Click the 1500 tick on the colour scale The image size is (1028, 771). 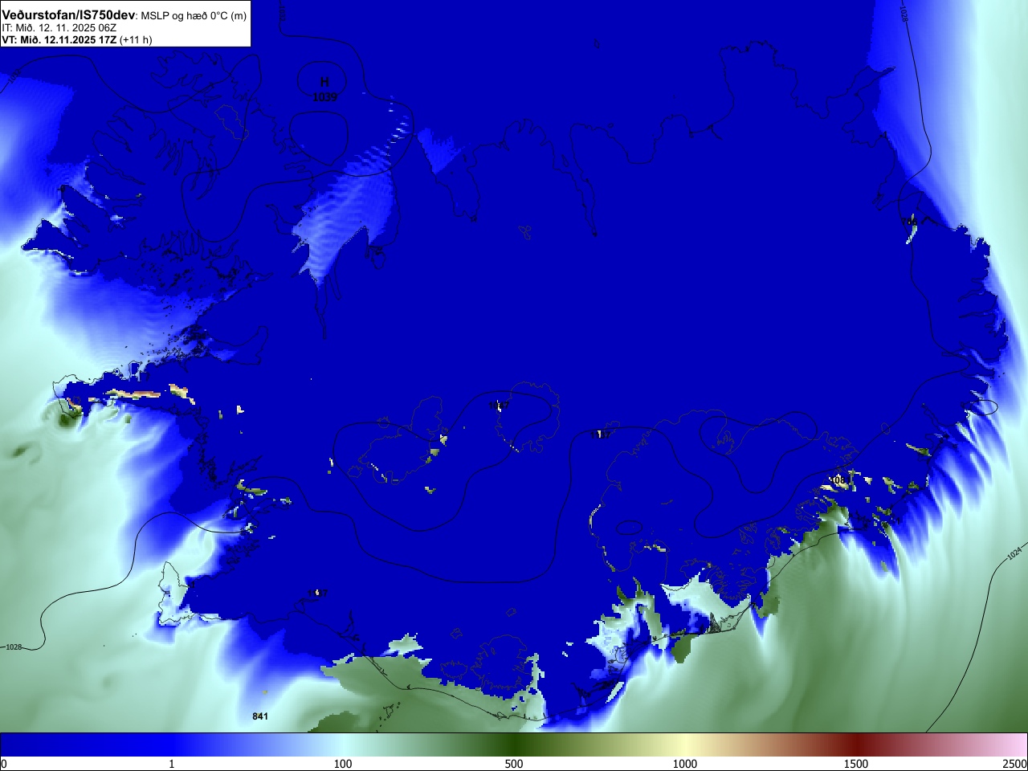pyautogui.click(x=856, y=764)
